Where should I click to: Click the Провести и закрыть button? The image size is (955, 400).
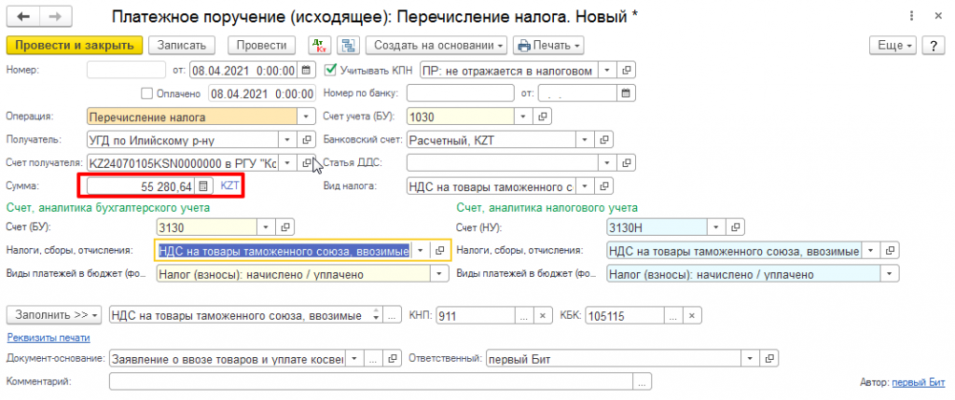click(x=74, y=45)
